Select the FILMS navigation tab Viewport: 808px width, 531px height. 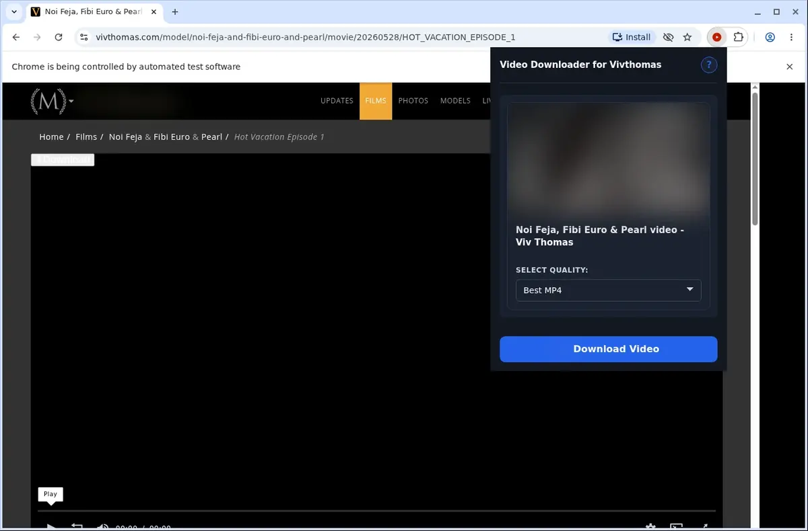[376, 101]
